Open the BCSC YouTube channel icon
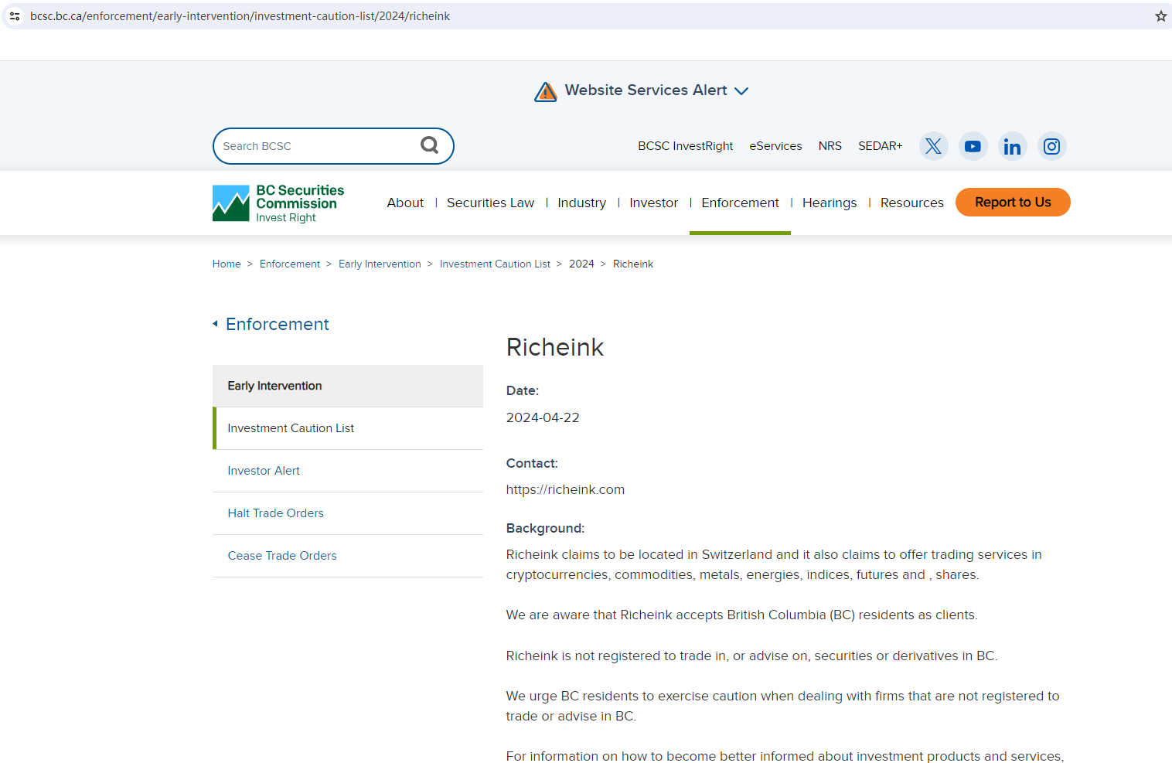This screenshot has width=1172, height=763. click(x=973, y=146)
